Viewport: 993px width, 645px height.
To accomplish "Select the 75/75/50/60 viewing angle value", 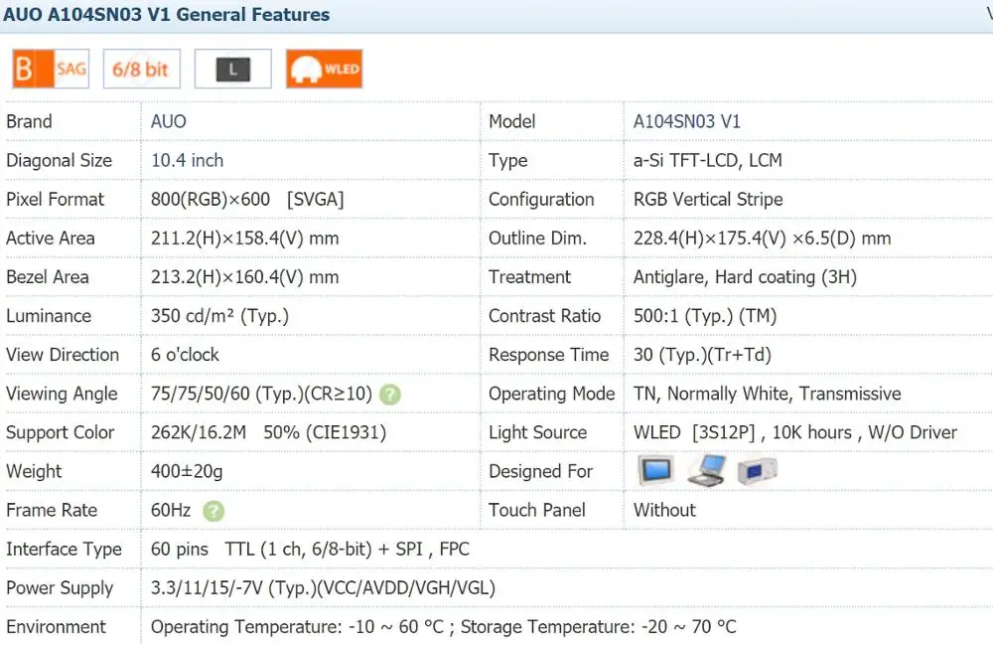I will click(x=261, y=395).
